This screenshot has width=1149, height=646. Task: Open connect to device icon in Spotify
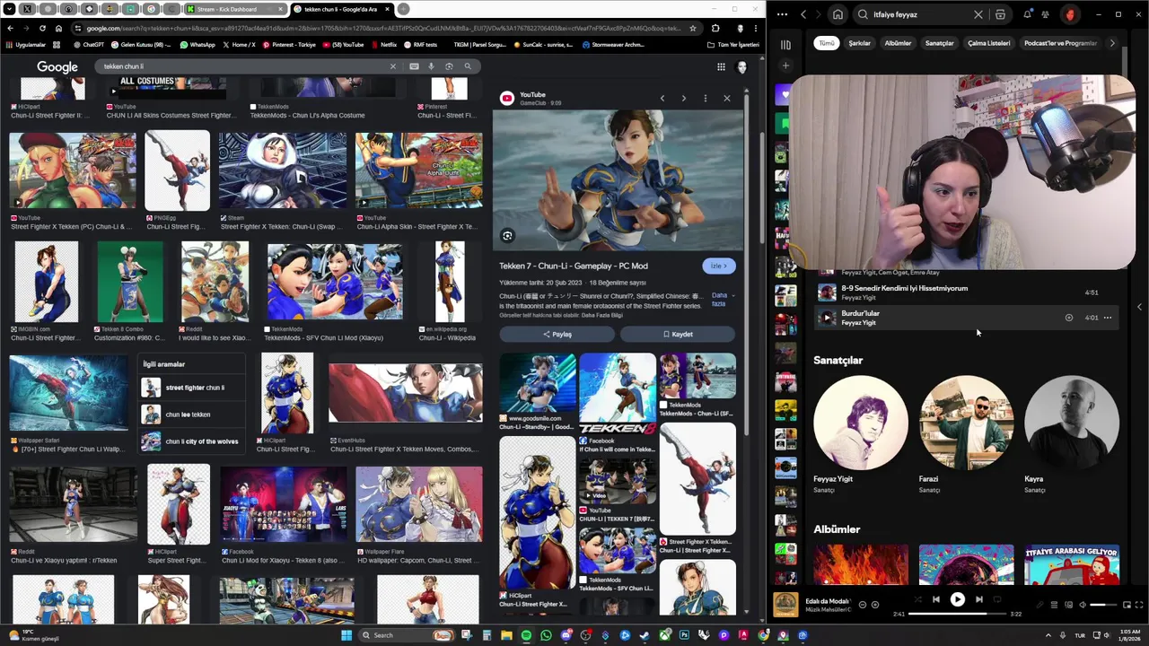coord(1067,605)
